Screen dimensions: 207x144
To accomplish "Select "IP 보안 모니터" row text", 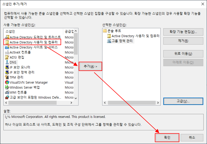I will (x=20, y=67).
